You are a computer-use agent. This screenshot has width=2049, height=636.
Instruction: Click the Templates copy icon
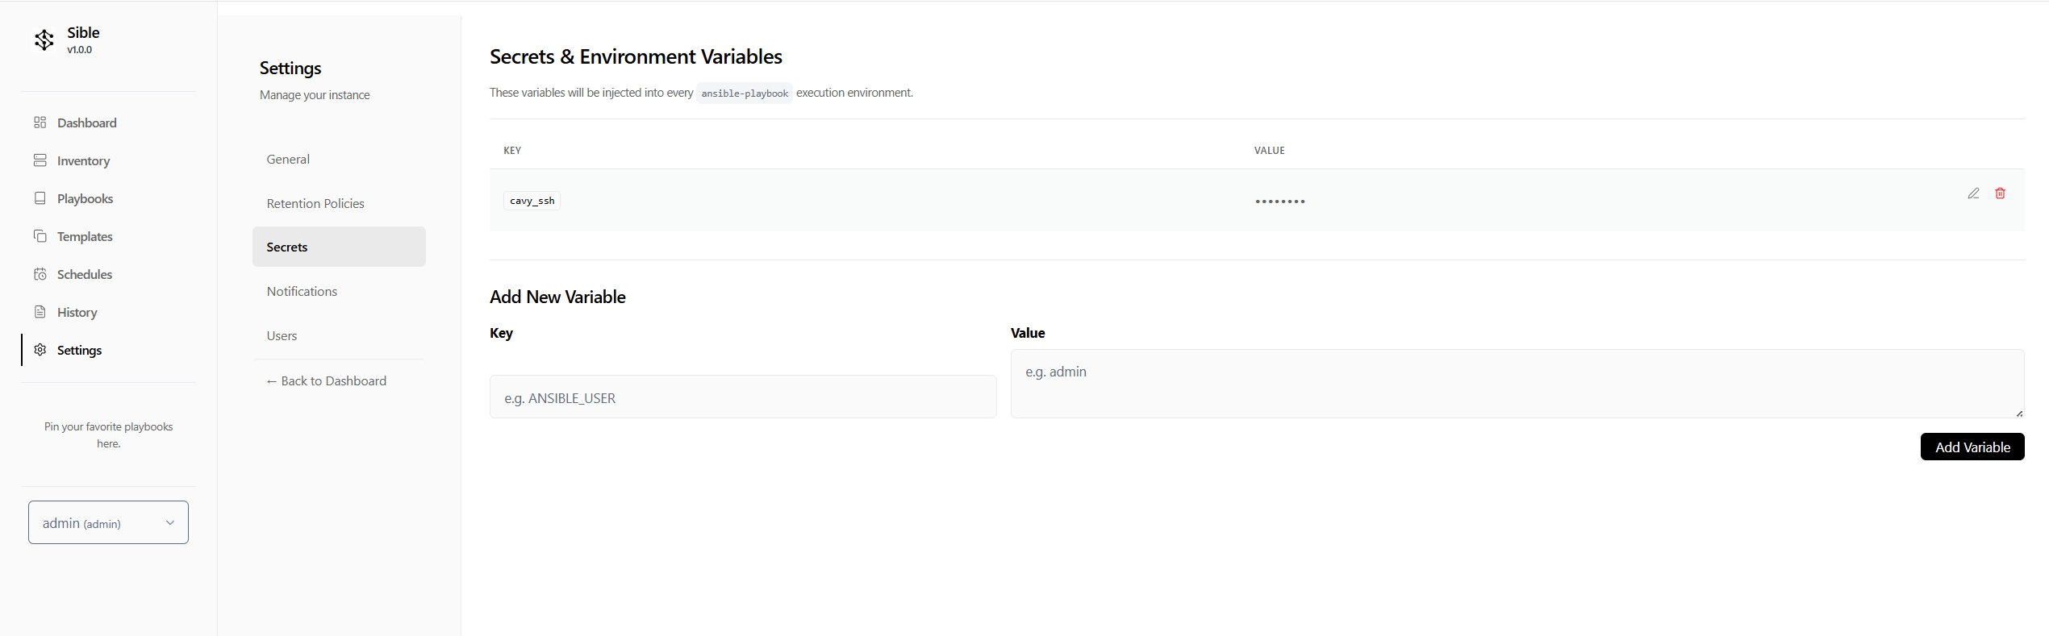(x=40, y=236)
